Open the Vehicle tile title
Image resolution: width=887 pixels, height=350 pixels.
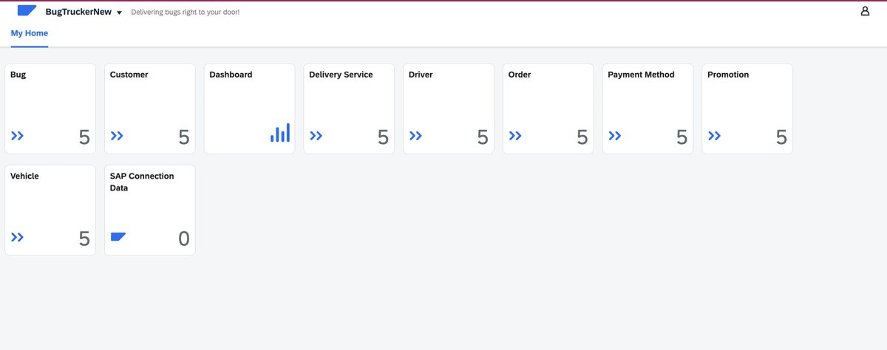click(24, 176)
